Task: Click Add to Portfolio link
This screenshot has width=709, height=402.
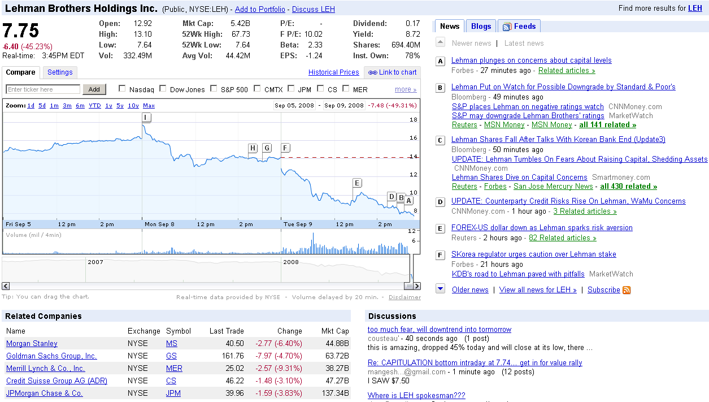Action: point(260,10)
